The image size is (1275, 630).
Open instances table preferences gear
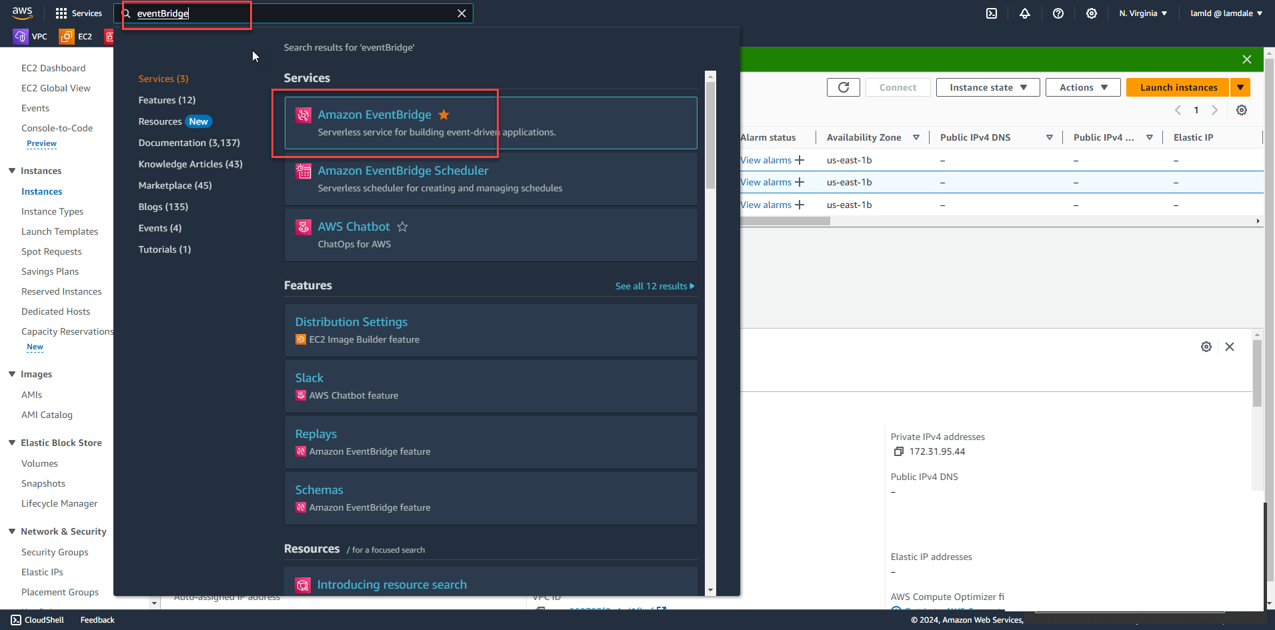click(1242, 110)
